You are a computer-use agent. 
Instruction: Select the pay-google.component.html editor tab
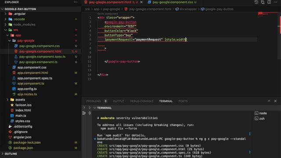point(110,2)
